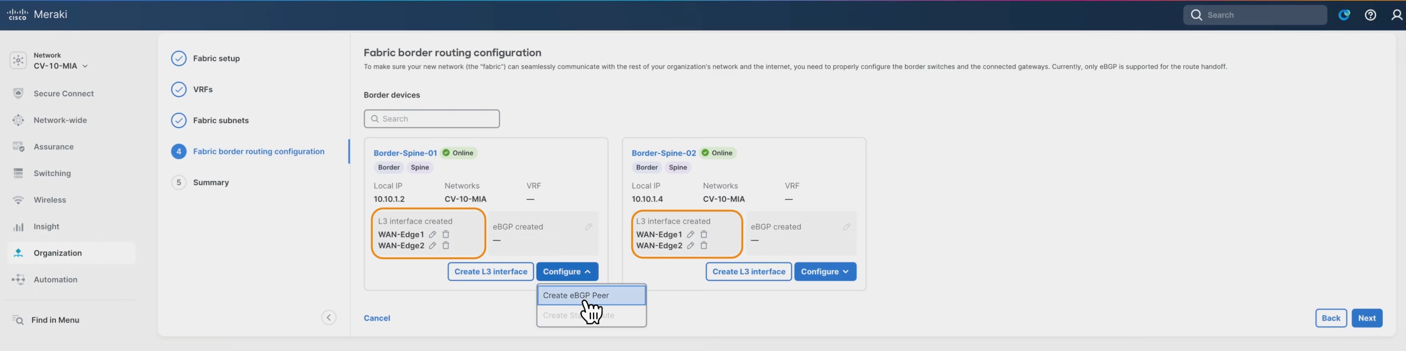
Task: Open Network-wide menu
Action: click(60, 120)
